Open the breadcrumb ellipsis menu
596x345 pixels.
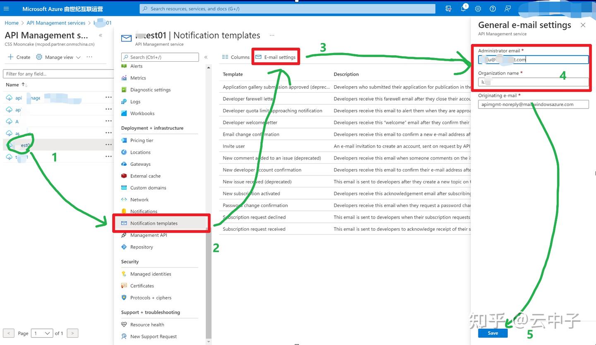272,36
